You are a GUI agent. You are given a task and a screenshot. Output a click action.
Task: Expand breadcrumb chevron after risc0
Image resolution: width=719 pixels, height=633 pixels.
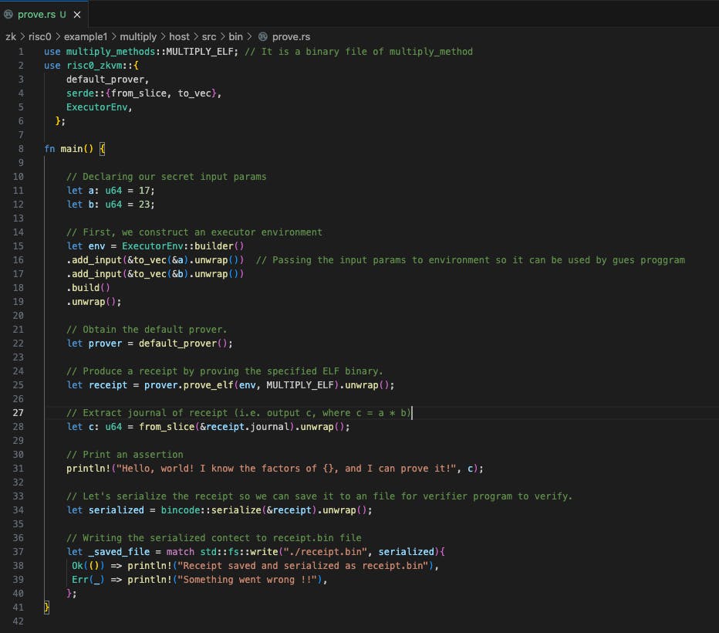pyautogui.click(x=58, y=37)
